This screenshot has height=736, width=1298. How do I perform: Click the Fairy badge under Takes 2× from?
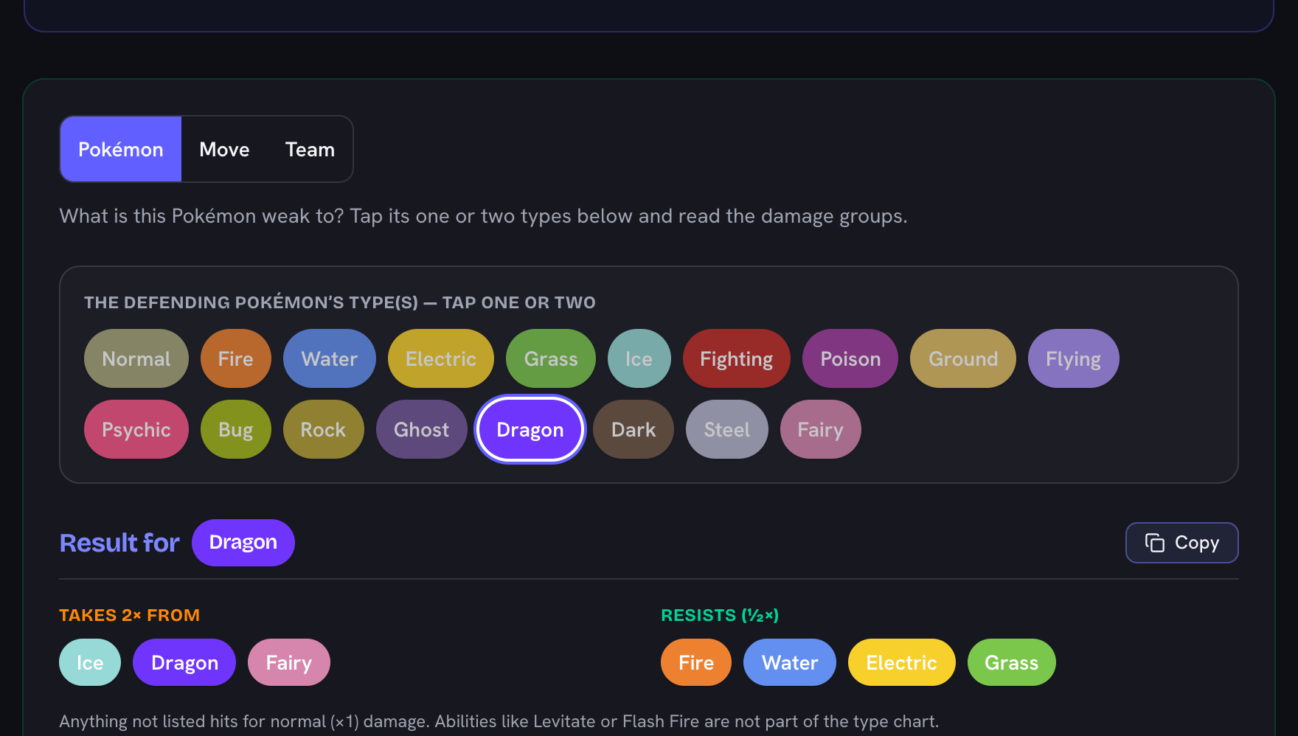tap(289, 662)
